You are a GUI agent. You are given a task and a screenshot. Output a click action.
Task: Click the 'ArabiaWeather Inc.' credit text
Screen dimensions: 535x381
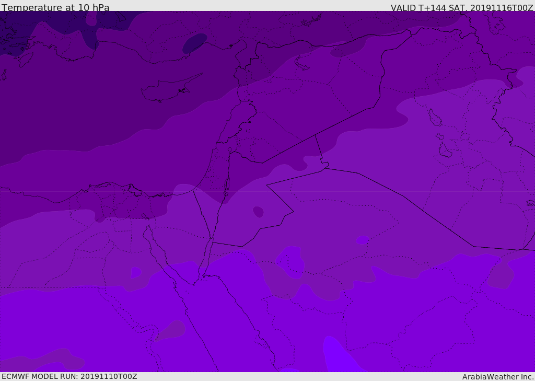click(x=498, y=377)
